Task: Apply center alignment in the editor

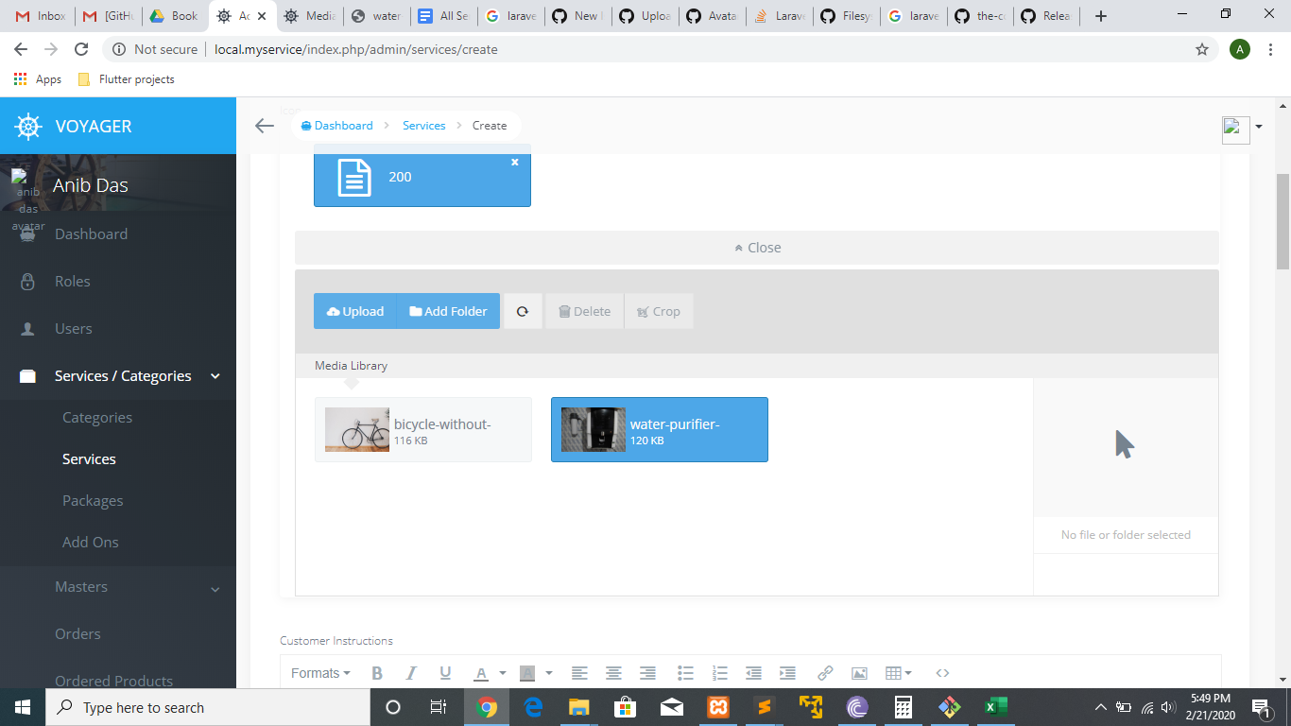Action: point(613,672)
